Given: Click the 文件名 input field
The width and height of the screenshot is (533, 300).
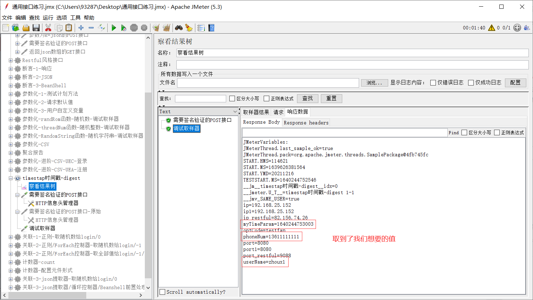Looking at the screenshot, I should coord(268,83).
